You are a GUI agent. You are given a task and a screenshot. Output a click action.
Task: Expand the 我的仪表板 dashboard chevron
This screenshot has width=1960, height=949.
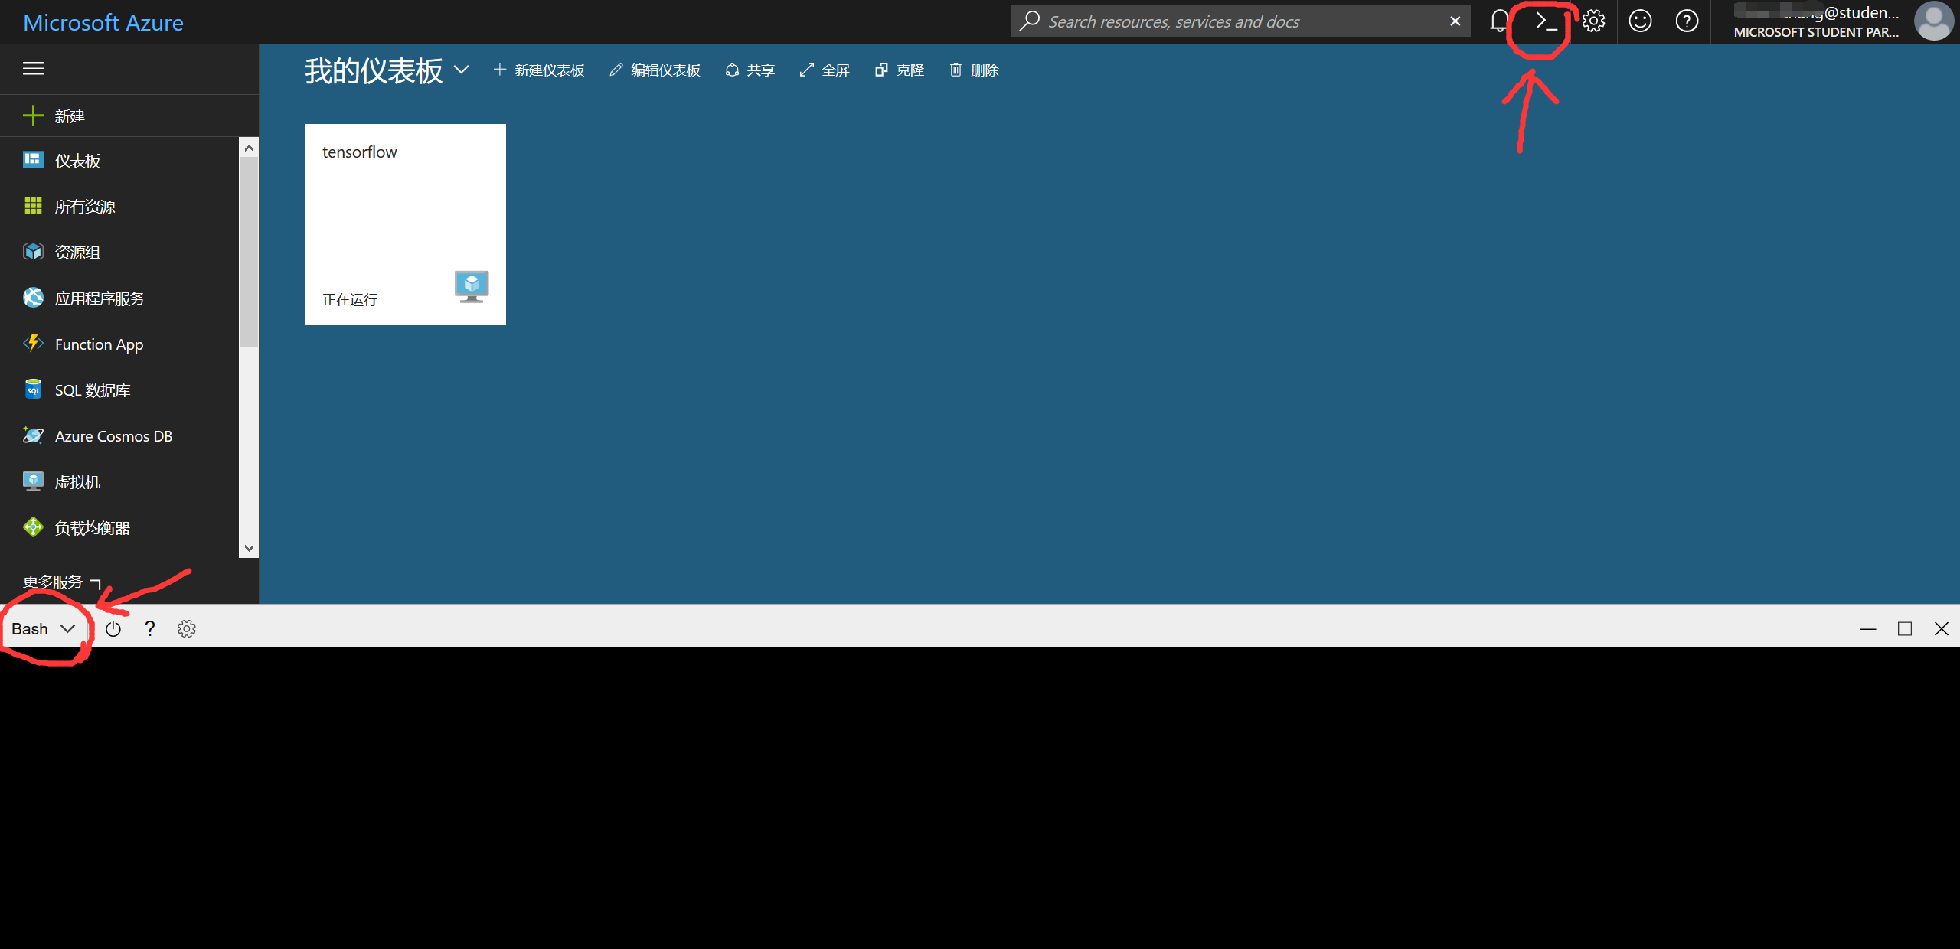click(x=461, y=70)
